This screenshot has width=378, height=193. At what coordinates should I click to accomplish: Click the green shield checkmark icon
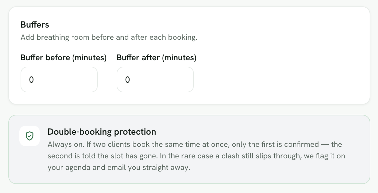pyautogui.click(x=30, y=136)
